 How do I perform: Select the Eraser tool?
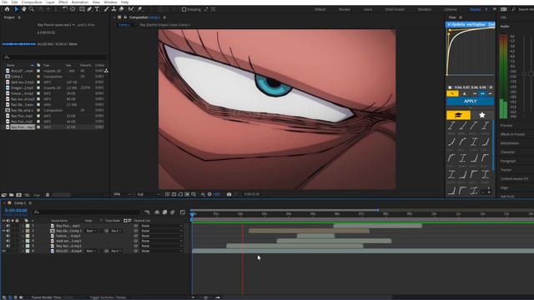[x=121, y=9]
